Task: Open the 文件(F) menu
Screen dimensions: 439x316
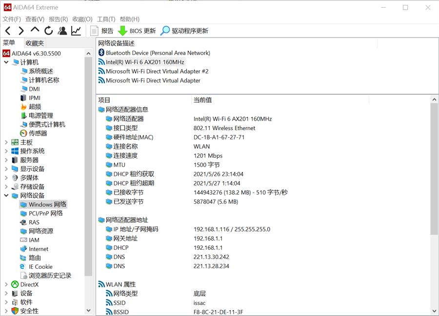Action: point(12,19)
